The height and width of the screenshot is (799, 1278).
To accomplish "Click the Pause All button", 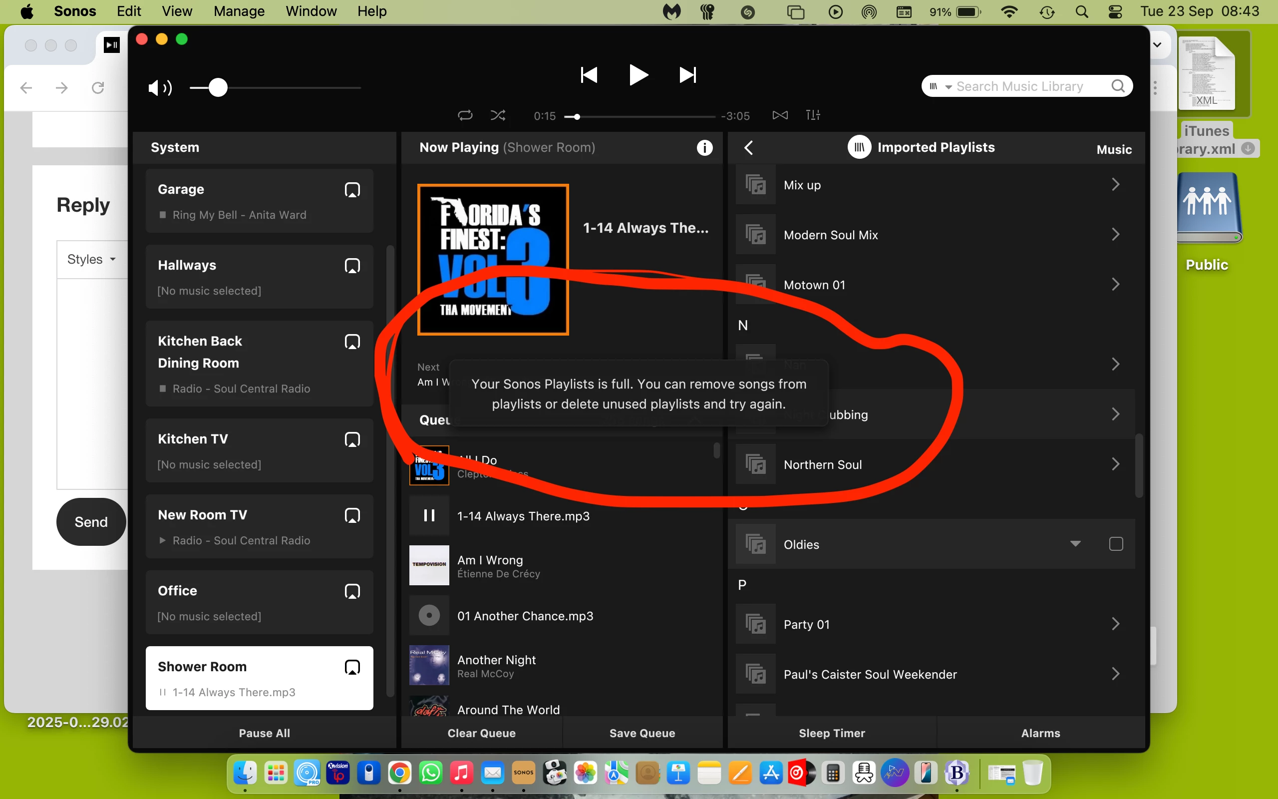I will [x=264, y=733].
